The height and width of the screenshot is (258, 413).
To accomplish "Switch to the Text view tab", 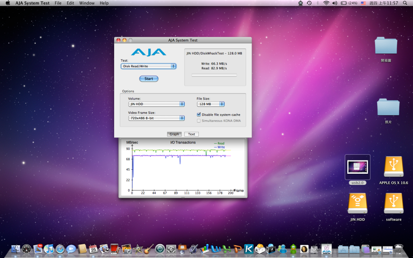I will [x=192, y=134].
